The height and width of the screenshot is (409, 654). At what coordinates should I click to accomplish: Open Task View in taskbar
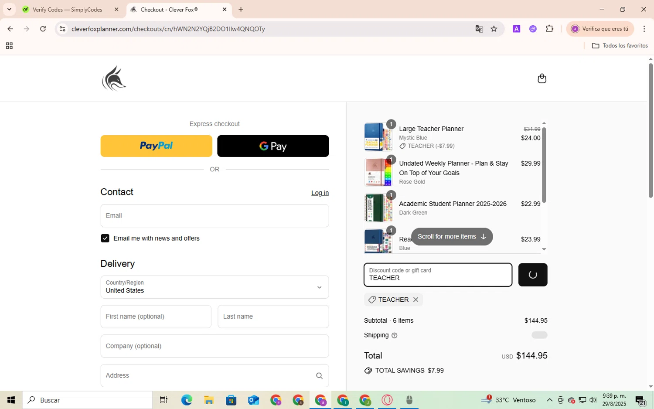click(163, 400)
